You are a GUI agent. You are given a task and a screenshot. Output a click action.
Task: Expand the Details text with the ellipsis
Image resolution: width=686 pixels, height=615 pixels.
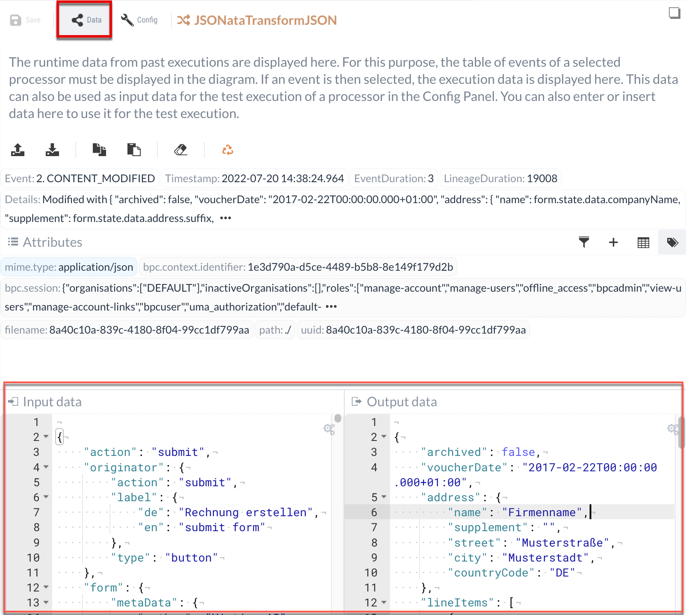click(225, 218)
